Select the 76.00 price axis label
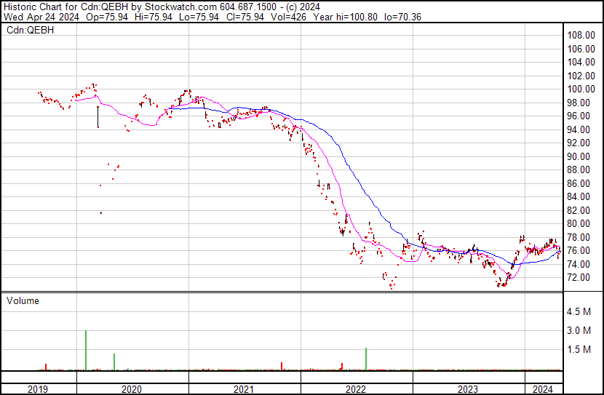The height and width of the screenshot is (395, 604). tap(579, 251)
